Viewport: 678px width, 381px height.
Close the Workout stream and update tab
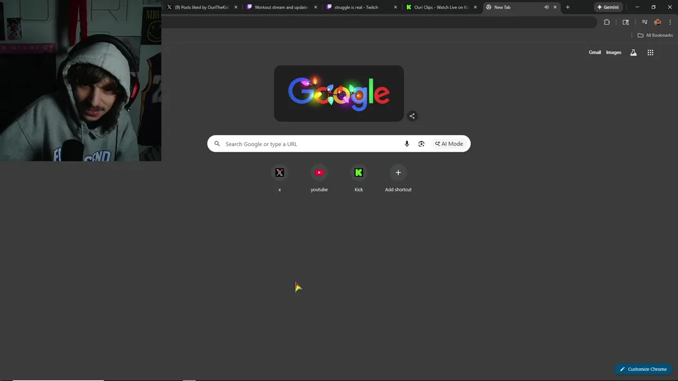(x=316, y=7)
